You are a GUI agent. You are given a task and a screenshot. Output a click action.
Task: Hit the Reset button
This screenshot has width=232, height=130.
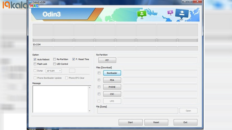156,122
